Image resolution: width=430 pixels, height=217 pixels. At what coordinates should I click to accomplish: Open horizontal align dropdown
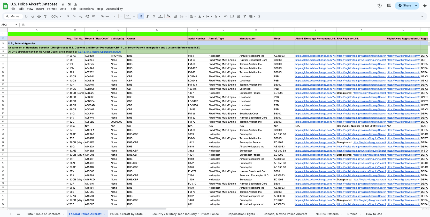pos(193,16)
